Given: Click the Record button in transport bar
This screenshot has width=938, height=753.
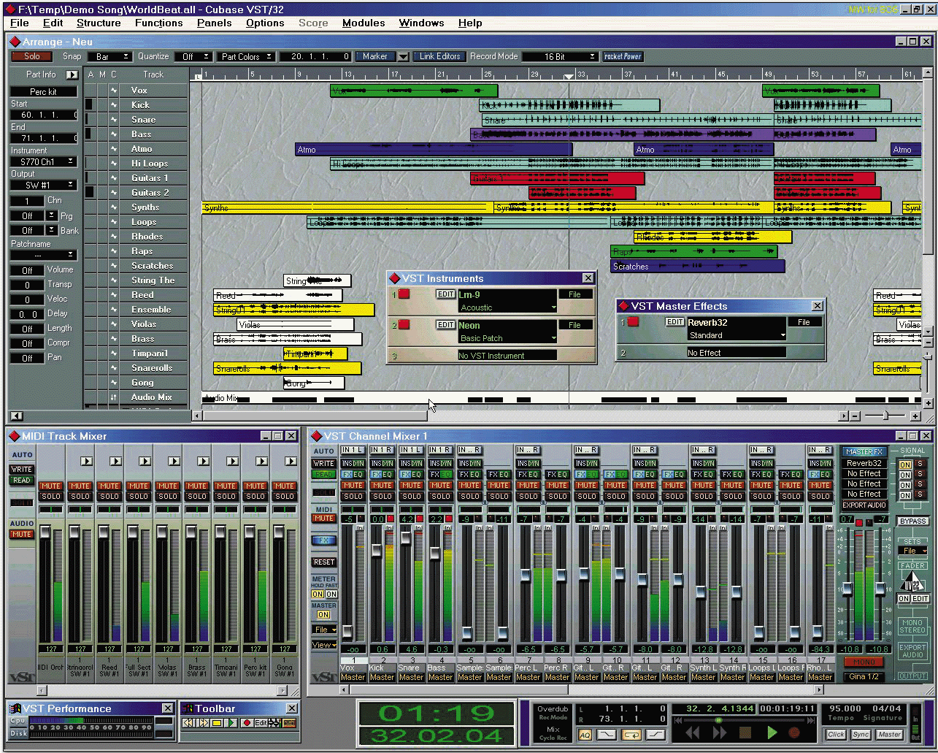Looking at the screenshot, I should 794,733.
